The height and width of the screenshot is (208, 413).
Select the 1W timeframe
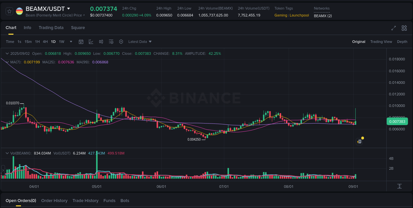click(x=61, y=42)
